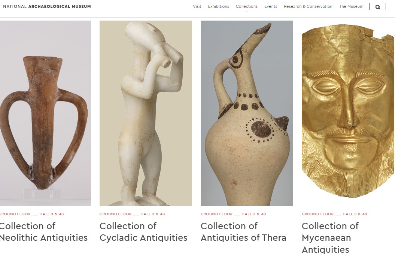Open the golden Mycenaean mask image
This screenshot has width=395, height=264.
(348, 111)
